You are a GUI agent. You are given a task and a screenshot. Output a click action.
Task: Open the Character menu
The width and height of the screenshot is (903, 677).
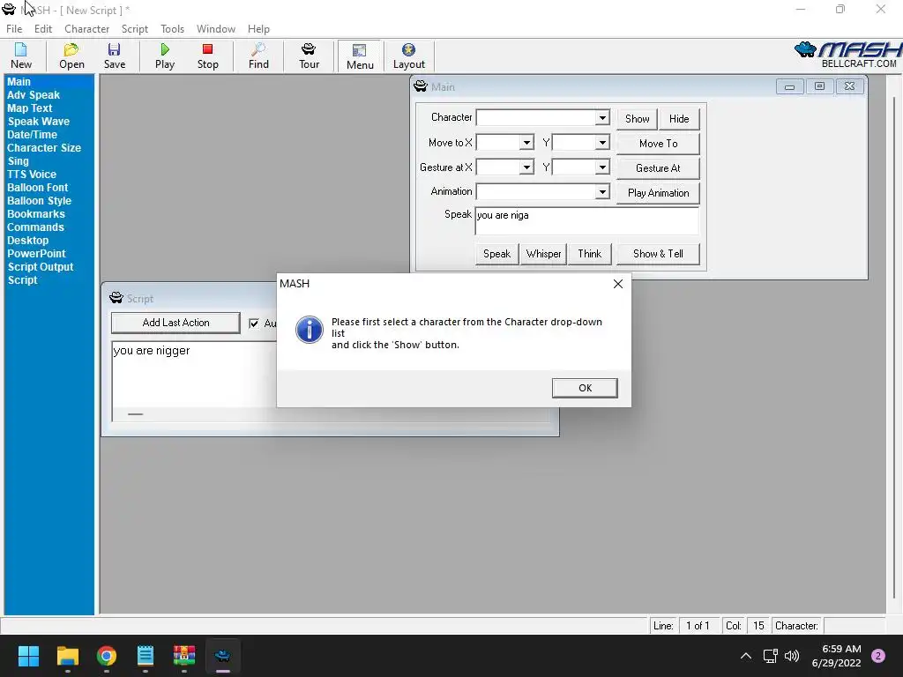pos(87,29)
